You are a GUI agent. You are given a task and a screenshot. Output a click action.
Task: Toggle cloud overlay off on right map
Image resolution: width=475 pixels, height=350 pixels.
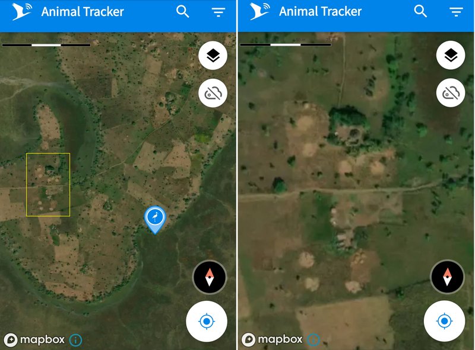(x=451, y=93)
